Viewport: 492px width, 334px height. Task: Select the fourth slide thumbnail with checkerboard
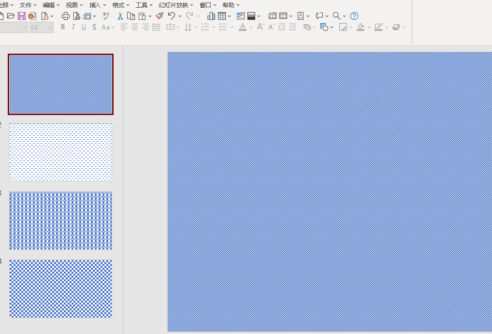point(60,289)
